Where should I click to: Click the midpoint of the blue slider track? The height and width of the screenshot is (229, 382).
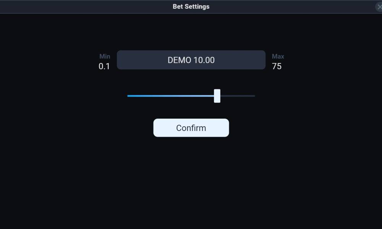[170, 96]
